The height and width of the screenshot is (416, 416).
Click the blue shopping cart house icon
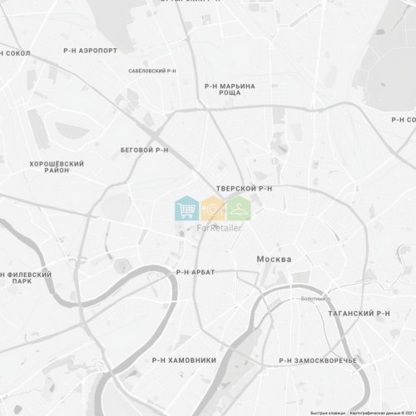187,208
